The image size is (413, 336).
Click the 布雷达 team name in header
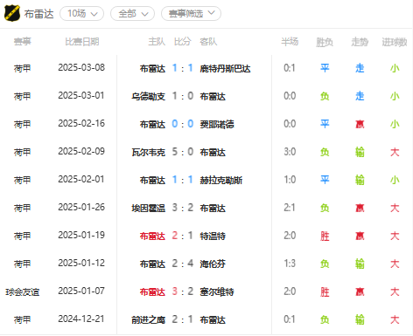38,14
